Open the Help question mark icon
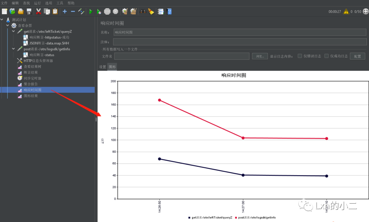 [169, 11]
